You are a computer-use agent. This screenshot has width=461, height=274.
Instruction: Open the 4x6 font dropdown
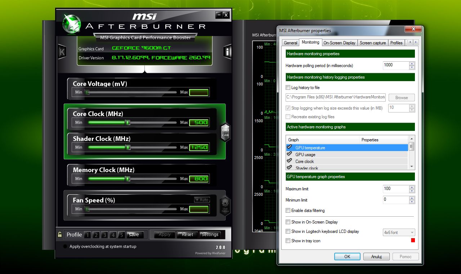(x=399, y=233)
